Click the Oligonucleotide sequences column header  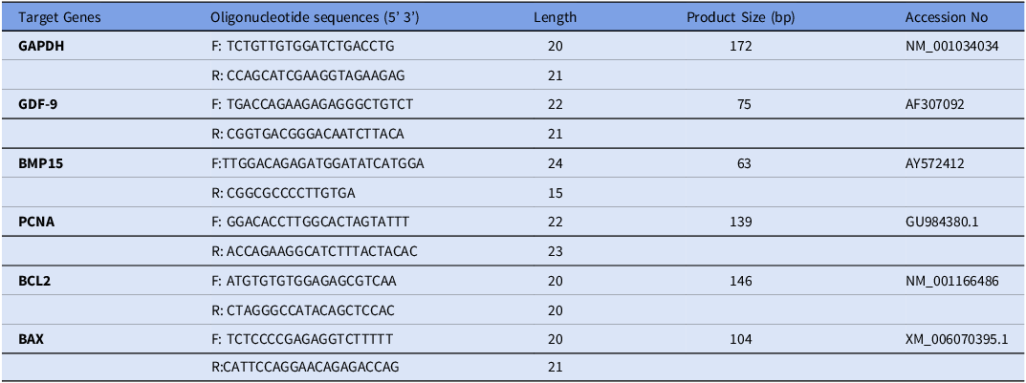pos(286,18)
